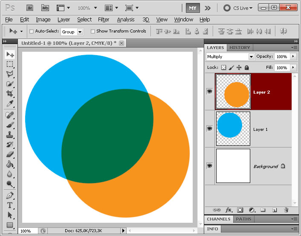Screen dimensions: 301x236
Task: Open the Filter menu
Action: [x=104, y=19]
